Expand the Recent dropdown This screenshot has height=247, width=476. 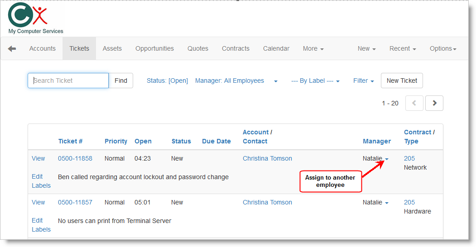tap(402, 48)
